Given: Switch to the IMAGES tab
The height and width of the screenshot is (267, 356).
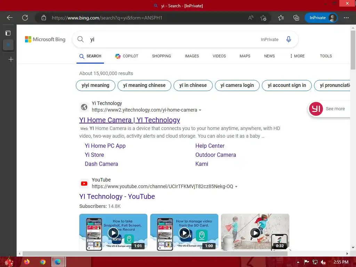Looking at the screenshot, I should [192, 56].
